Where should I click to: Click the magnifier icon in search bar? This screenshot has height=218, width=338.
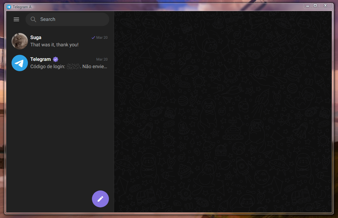pyautogui.click(x=33, y=19)
